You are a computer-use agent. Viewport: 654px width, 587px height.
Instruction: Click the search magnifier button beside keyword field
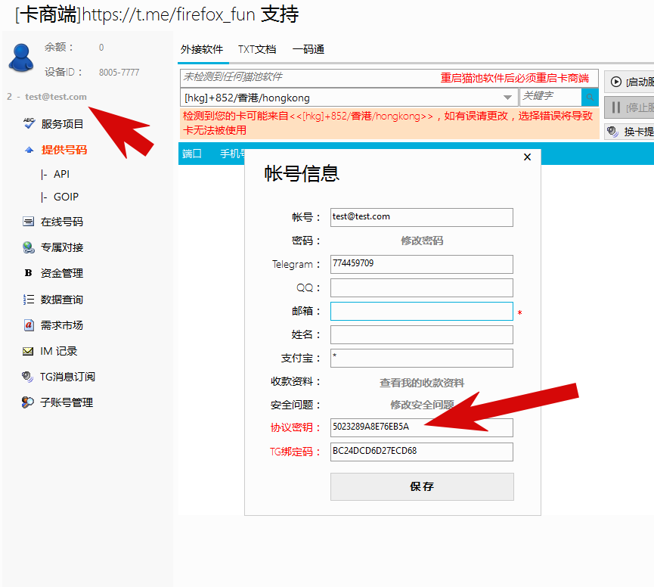click(x=590, y=98)
